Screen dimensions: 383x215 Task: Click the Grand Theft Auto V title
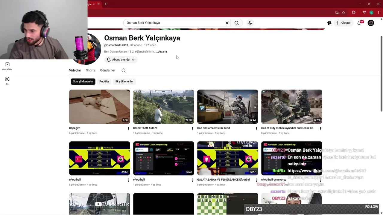[145, 128]
